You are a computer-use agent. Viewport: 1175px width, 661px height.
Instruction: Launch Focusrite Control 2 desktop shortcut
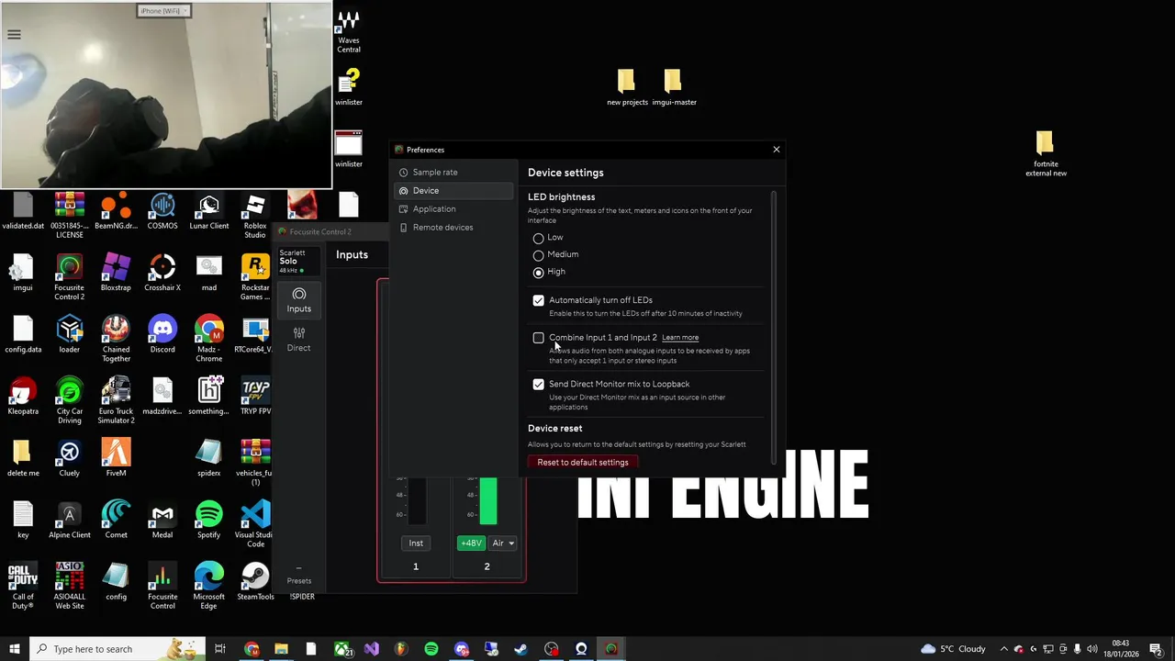(70, 278)
